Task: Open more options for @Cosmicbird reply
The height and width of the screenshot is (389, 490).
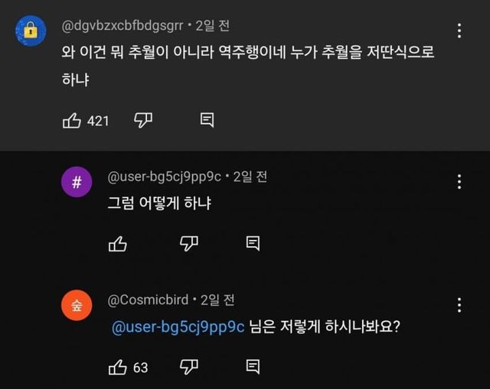Action: coord(459,306)
